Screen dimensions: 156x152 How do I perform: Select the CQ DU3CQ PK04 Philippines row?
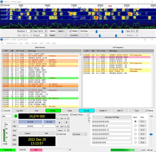(117, 69)
